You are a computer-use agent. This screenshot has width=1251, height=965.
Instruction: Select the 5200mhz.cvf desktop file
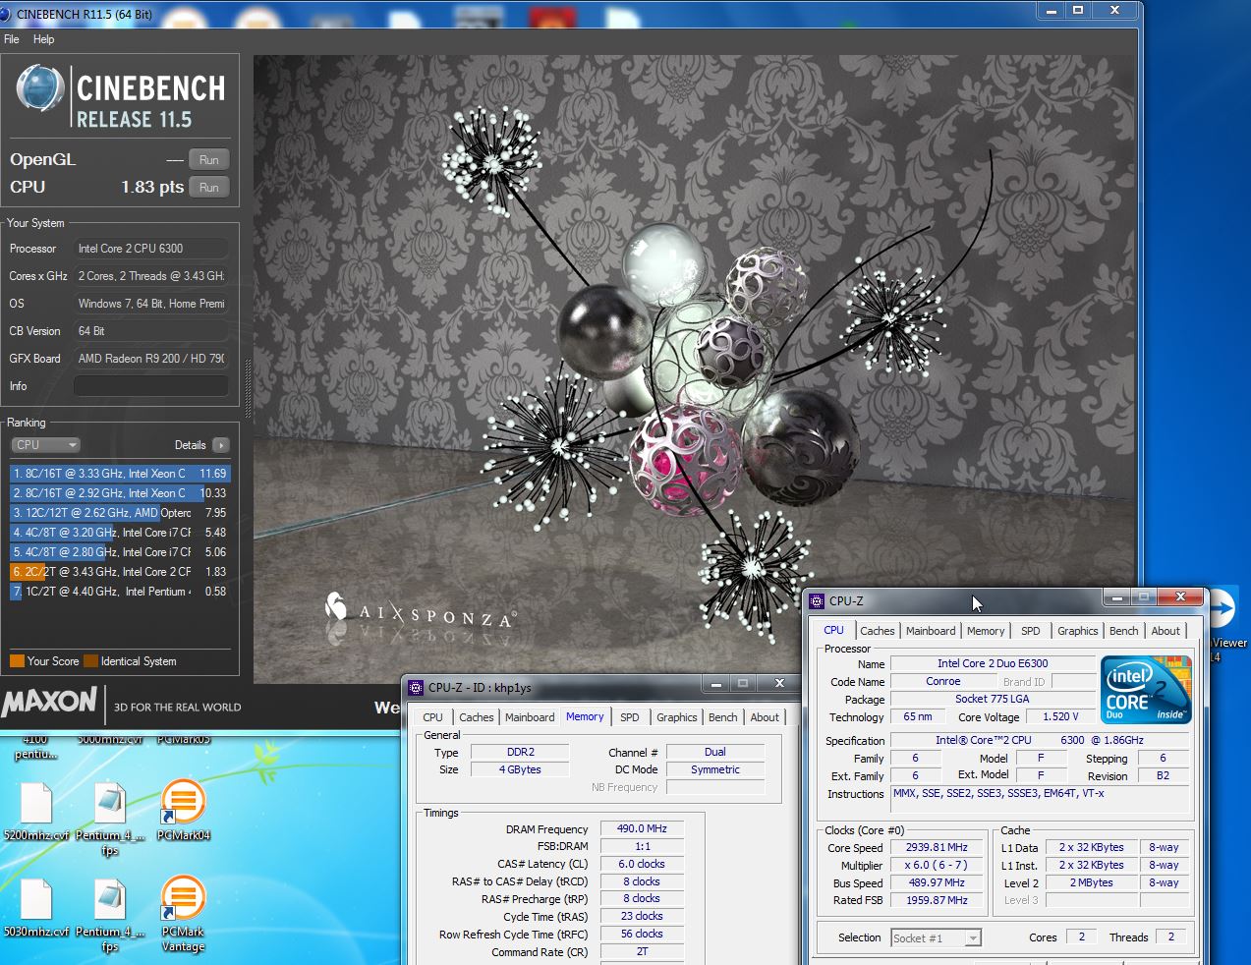36,812
